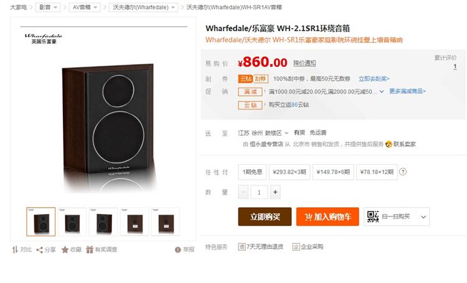Expand the 满减 promotion details chevron
467x283 pixels.
[382, 91]
